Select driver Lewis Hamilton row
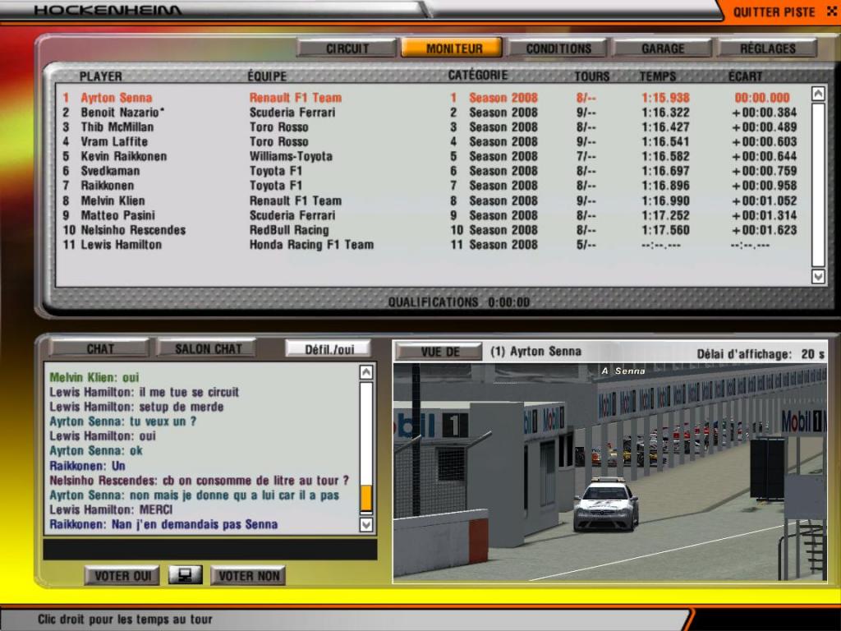 pyautogui.click(x=432, y=245)
